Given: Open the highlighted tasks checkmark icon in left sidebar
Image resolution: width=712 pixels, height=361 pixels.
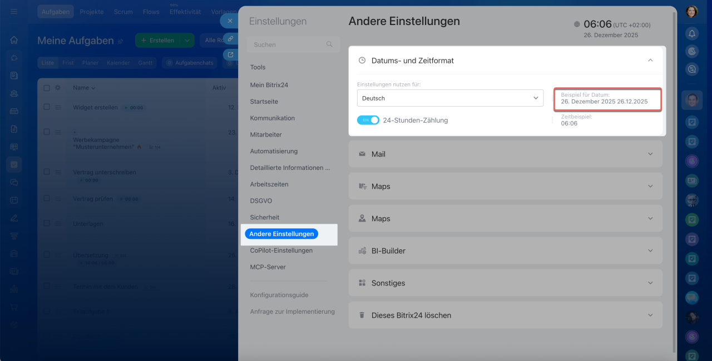Looking at the screenshot, I should click(x=14, y=164).
